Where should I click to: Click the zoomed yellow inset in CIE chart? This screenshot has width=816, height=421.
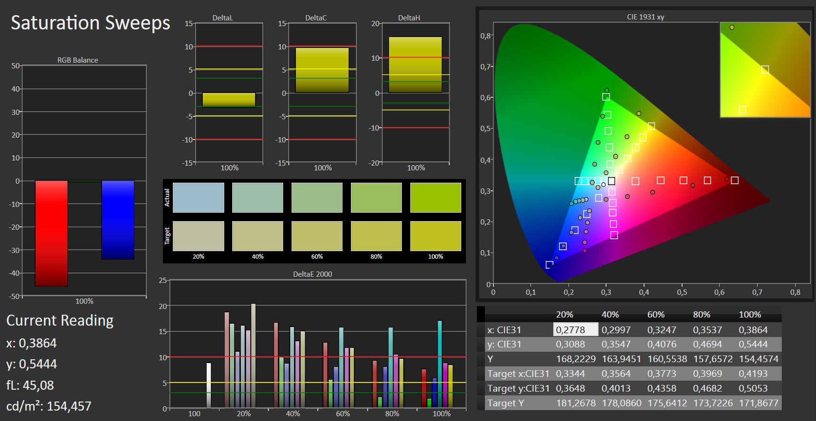[x=765, y=69]
